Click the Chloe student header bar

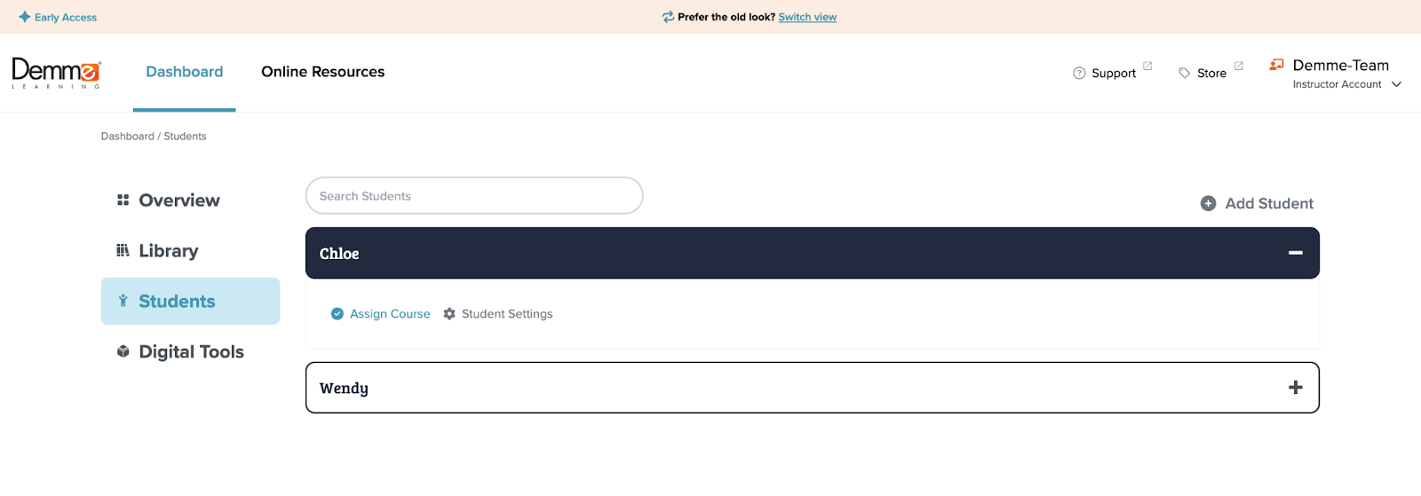pos(813,253)
